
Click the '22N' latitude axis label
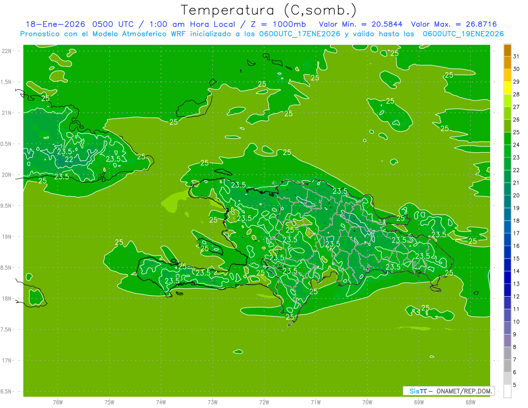7,51
